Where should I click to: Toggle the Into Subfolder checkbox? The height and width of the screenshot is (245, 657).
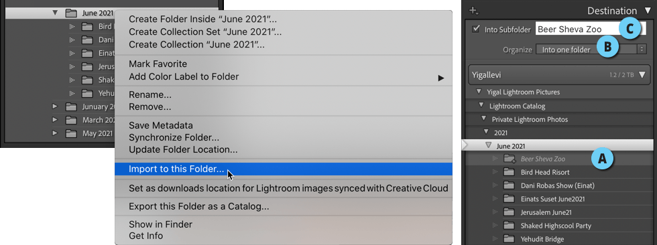[475, 29]
